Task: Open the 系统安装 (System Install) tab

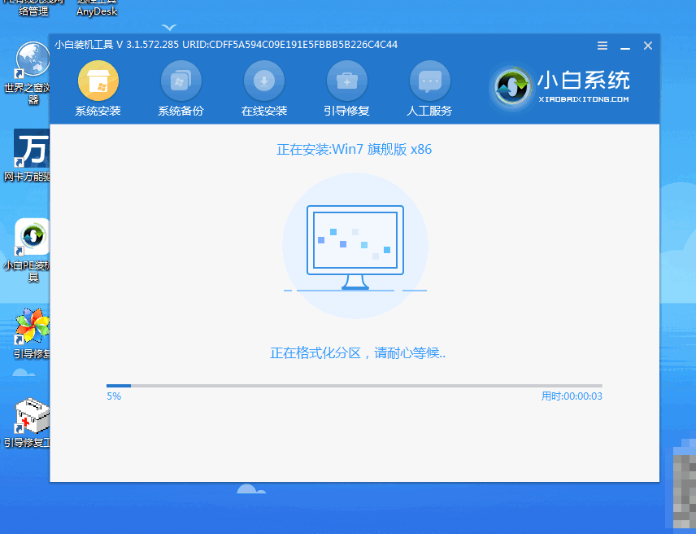Action: tap(98, 81)
